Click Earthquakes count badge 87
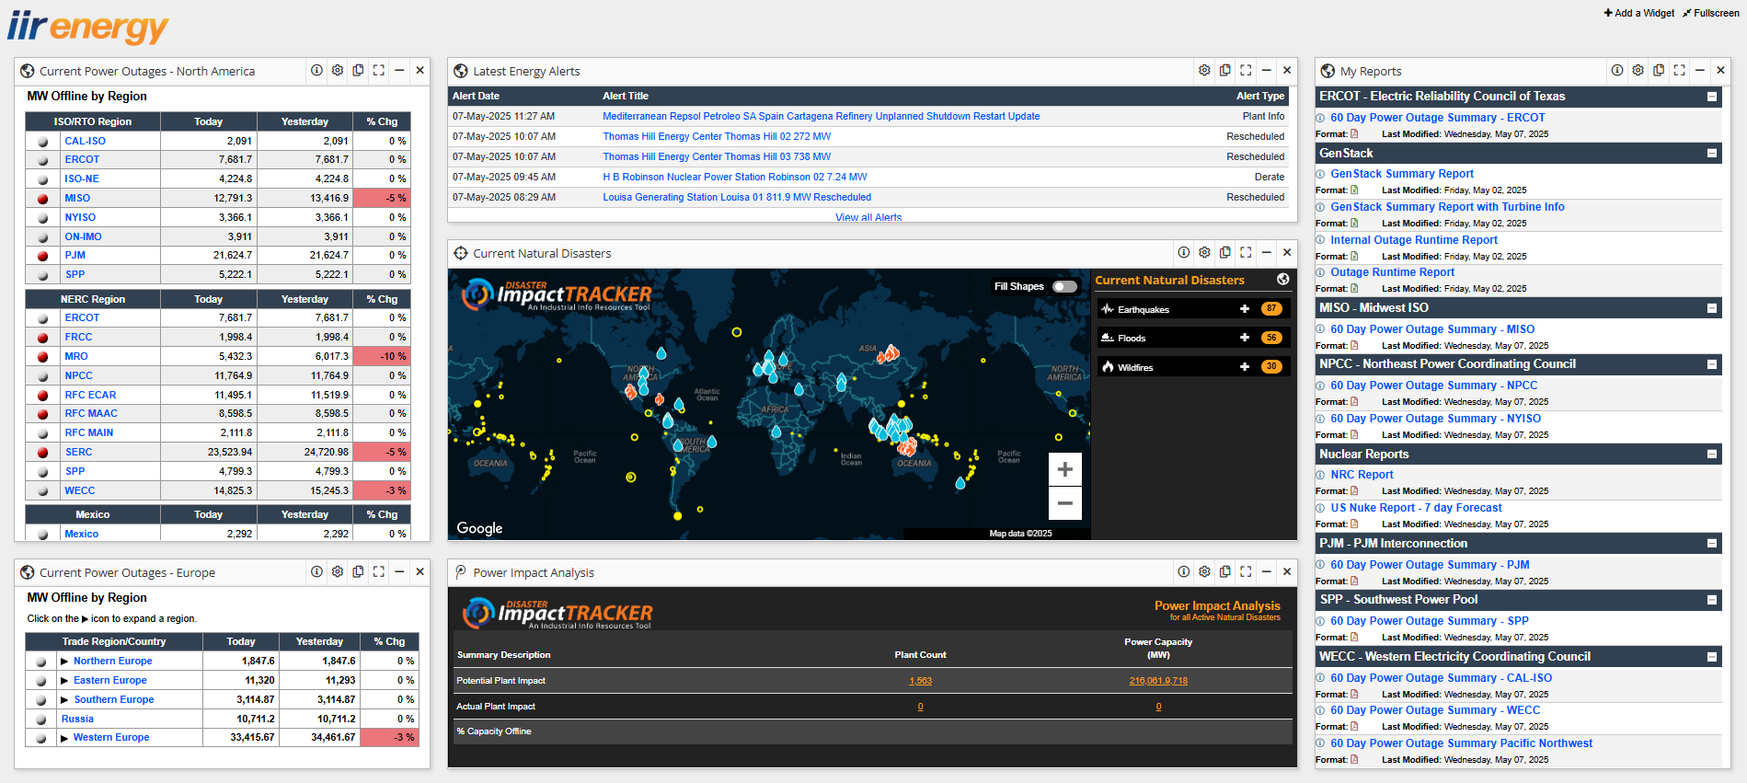The height and width of the screenshot is (783, 1747). [1271, 309]
